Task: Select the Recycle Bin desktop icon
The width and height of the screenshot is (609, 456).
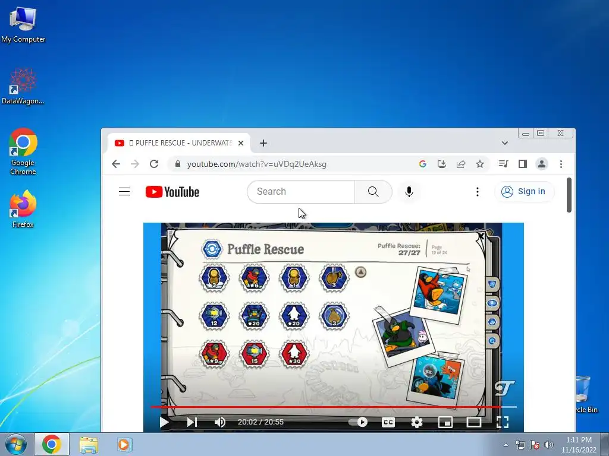Action: (x=586, y=393)
